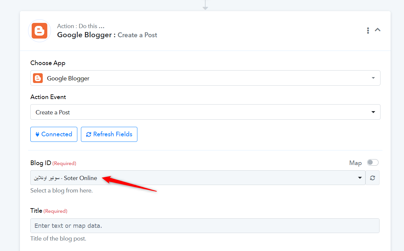Click the plug icon on Connected button
Image resolution: width=404 pixels, height=251 pixels.
pyautogui.click(x=38, y=134)
